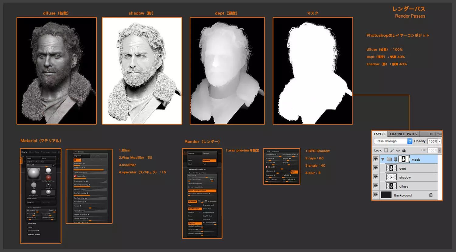This screenshot has height=252, width=456.
Task: Select the shadow layer thumbnail
Action: (391, 177)
